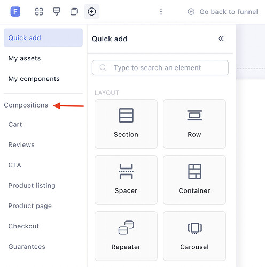Viewport: 265px width, 267px height.
Task: Open the four-squares grid icon in toolbar
Action: pos(39,12)
